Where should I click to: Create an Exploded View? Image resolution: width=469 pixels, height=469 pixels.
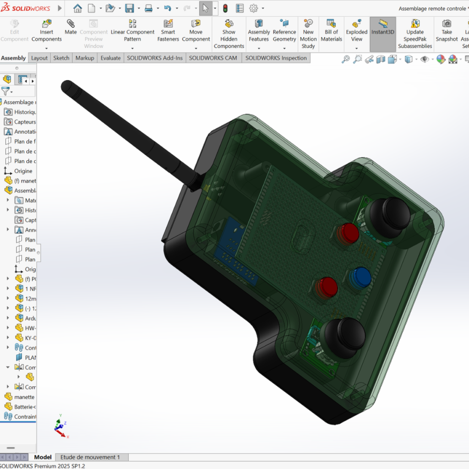356,32
